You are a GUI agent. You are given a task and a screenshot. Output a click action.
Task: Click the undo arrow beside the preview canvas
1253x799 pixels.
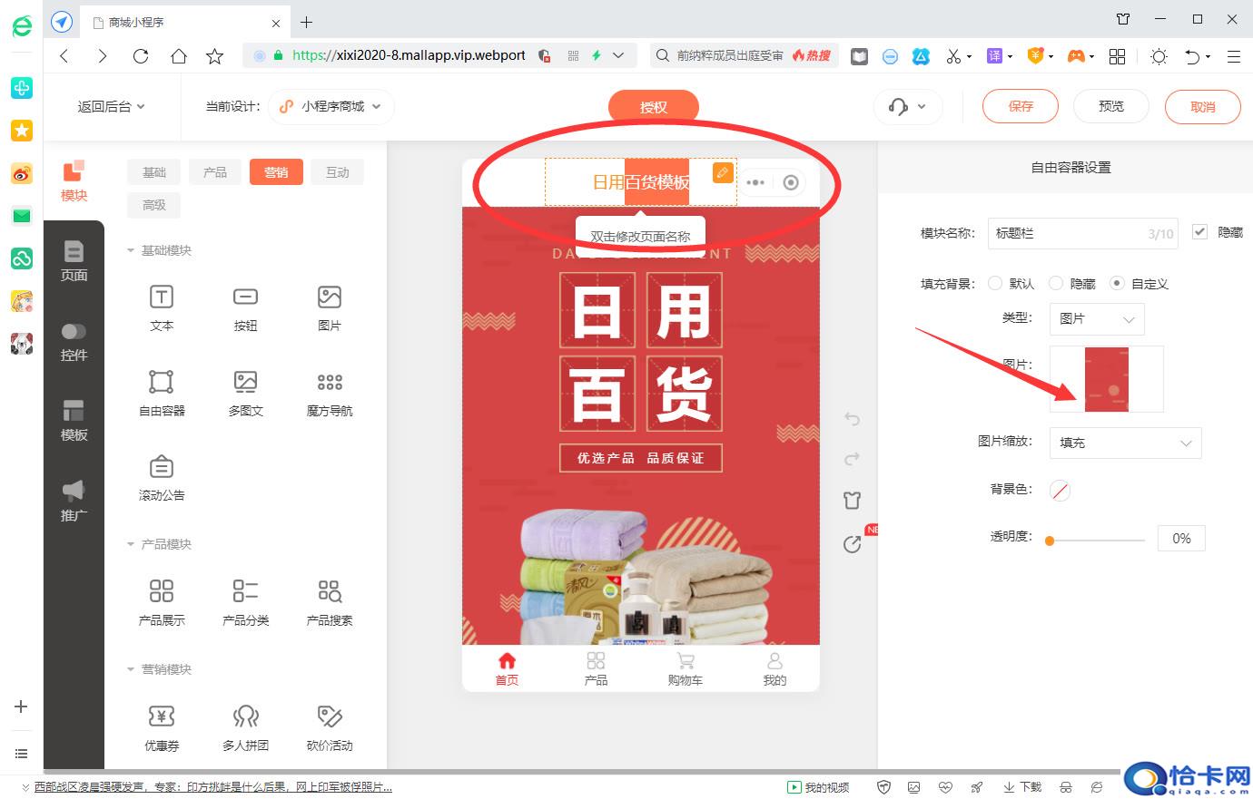coord(851,418)
